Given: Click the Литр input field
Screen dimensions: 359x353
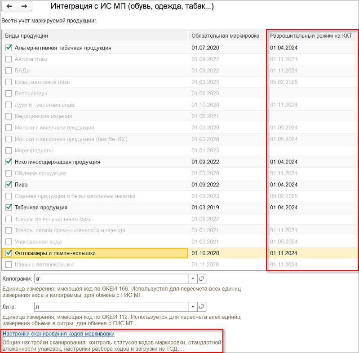Looking at the screenshot, I should pyautogui.click(x=111, y=307).
